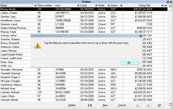Select the Brown, Michael B. row

(15, 43)
